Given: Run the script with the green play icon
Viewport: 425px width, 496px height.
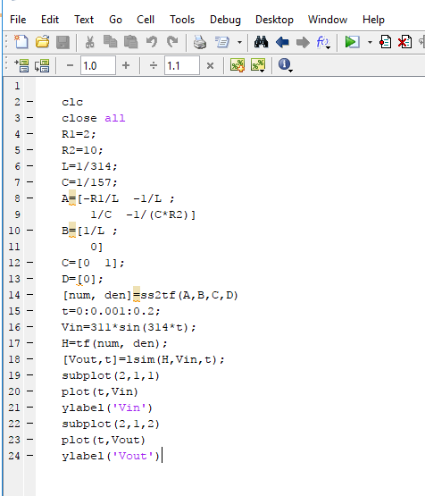Looking at the screenshot, I should pyautogui.click(x=352, y=42).
